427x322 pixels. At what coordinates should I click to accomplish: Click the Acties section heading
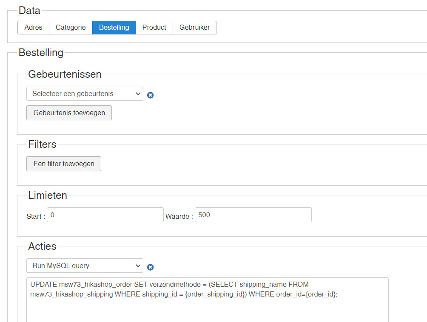click(x=42, y=246)
